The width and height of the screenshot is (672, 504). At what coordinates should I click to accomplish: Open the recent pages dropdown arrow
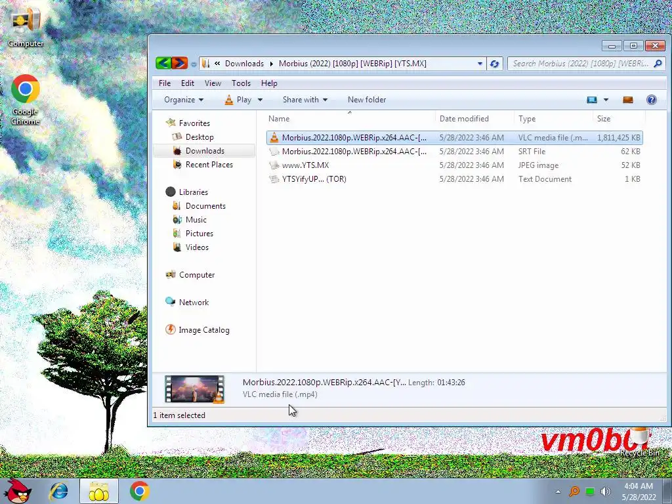pos(194,64)
